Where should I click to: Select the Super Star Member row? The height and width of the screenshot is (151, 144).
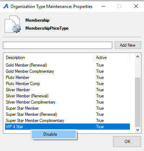(67, 108)
